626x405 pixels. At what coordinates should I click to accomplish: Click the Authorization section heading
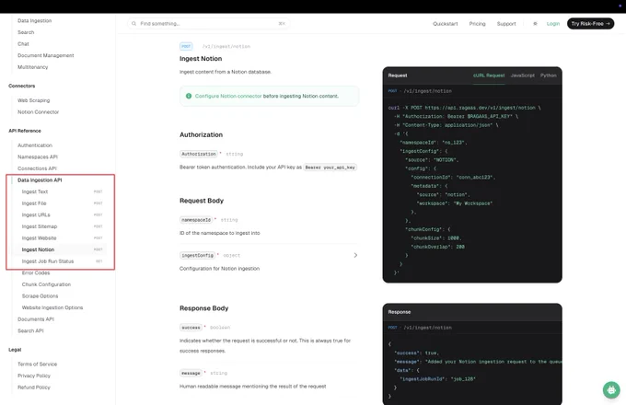point(202,135)
